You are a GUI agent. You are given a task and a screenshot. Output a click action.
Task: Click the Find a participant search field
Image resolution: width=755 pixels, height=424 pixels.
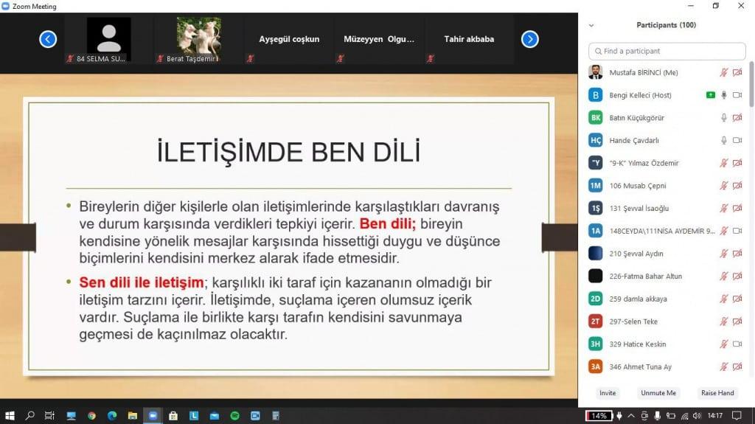click(667, 51)
